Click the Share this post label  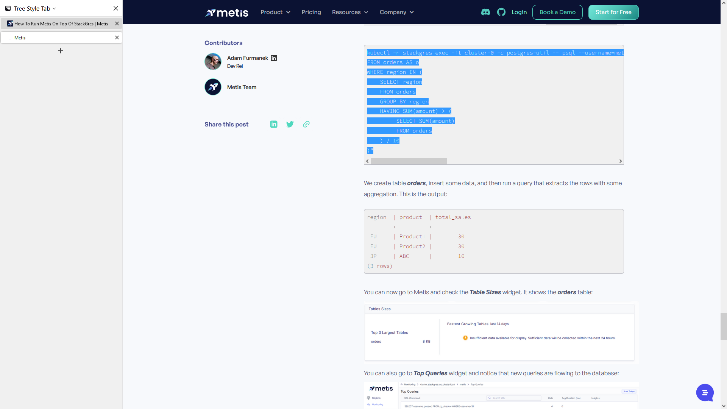(x=226, y=124)
